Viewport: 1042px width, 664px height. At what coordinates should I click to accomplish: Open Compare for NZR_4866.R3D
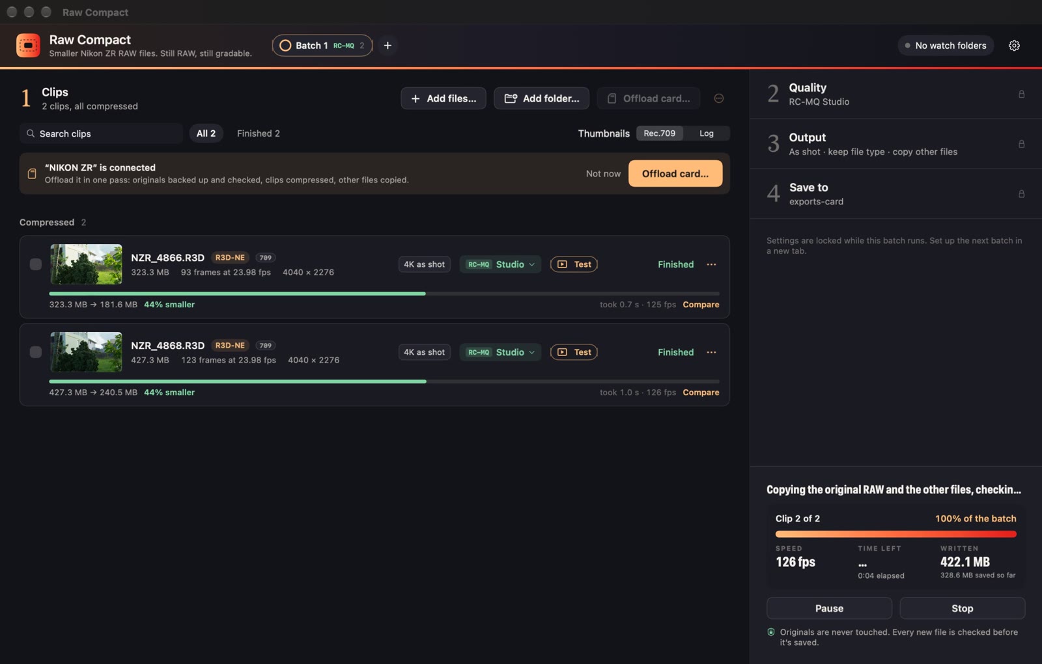701,305
